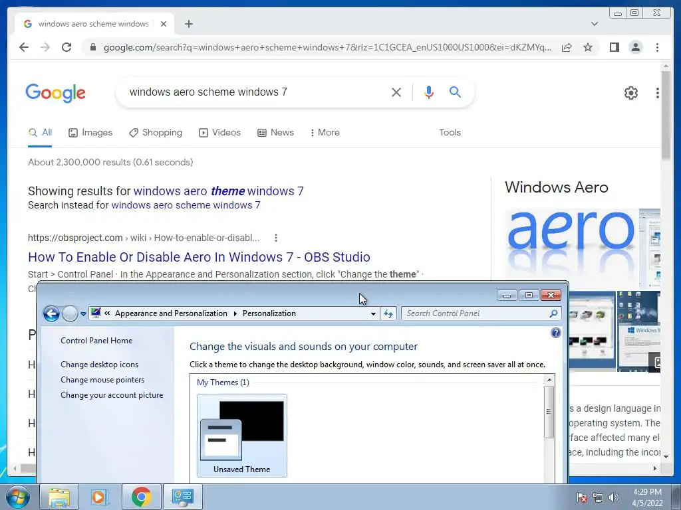Switch to the Videos tab
Viewport: 681px width, 510px height.
[219, 133]
